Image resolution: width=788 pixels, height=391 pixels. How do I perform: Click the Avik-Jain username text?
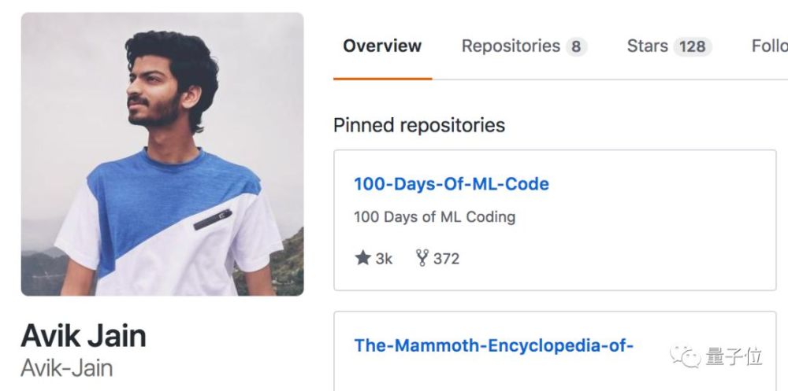67,368
